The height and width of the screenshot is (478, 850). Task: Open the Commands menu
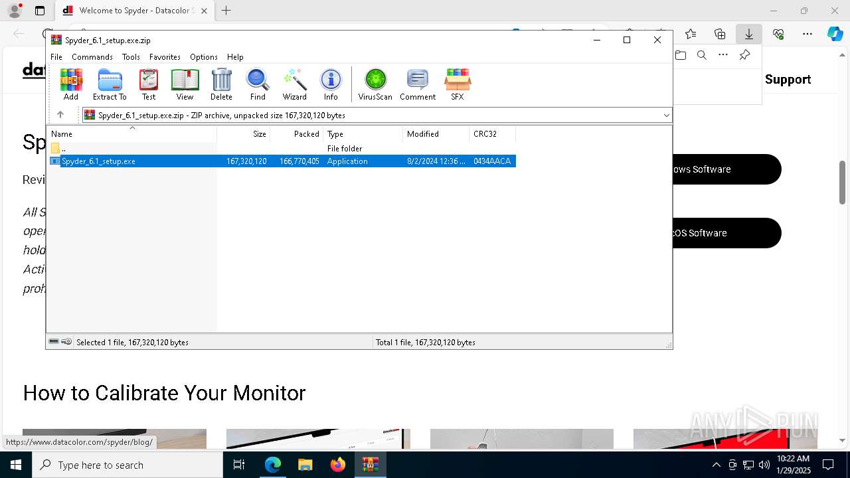coord(92,57)
